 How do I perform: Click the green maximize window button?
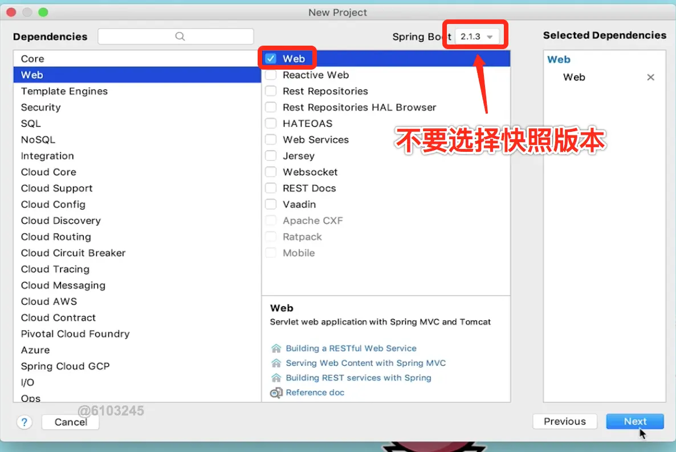43,12
